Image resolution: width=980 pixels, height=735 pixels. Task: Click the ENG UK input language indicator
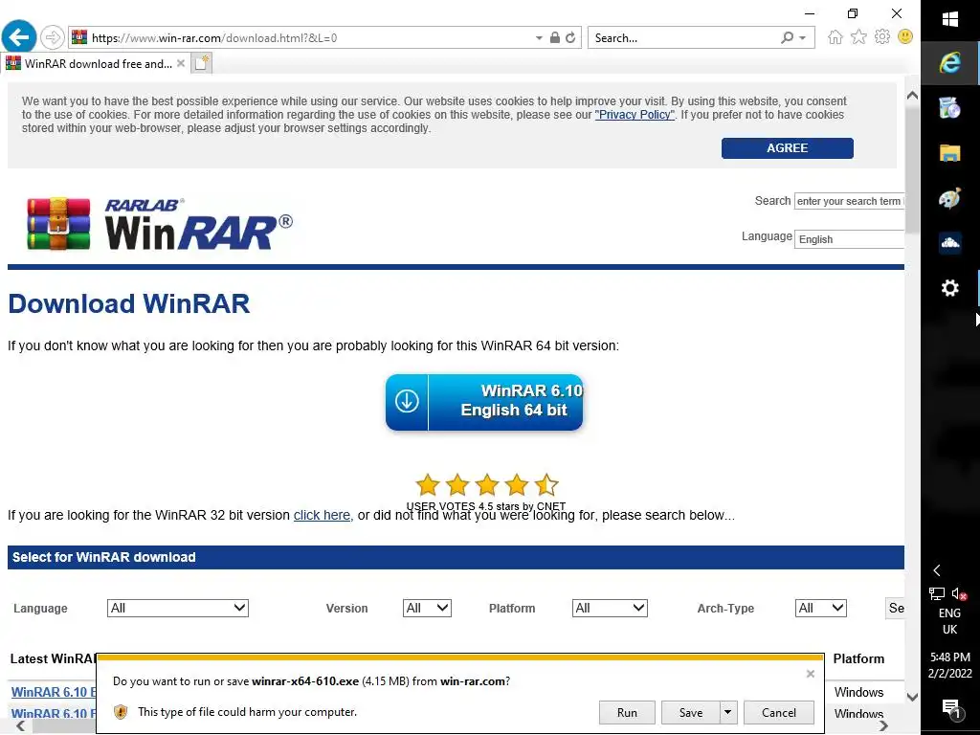click(950, 621)
